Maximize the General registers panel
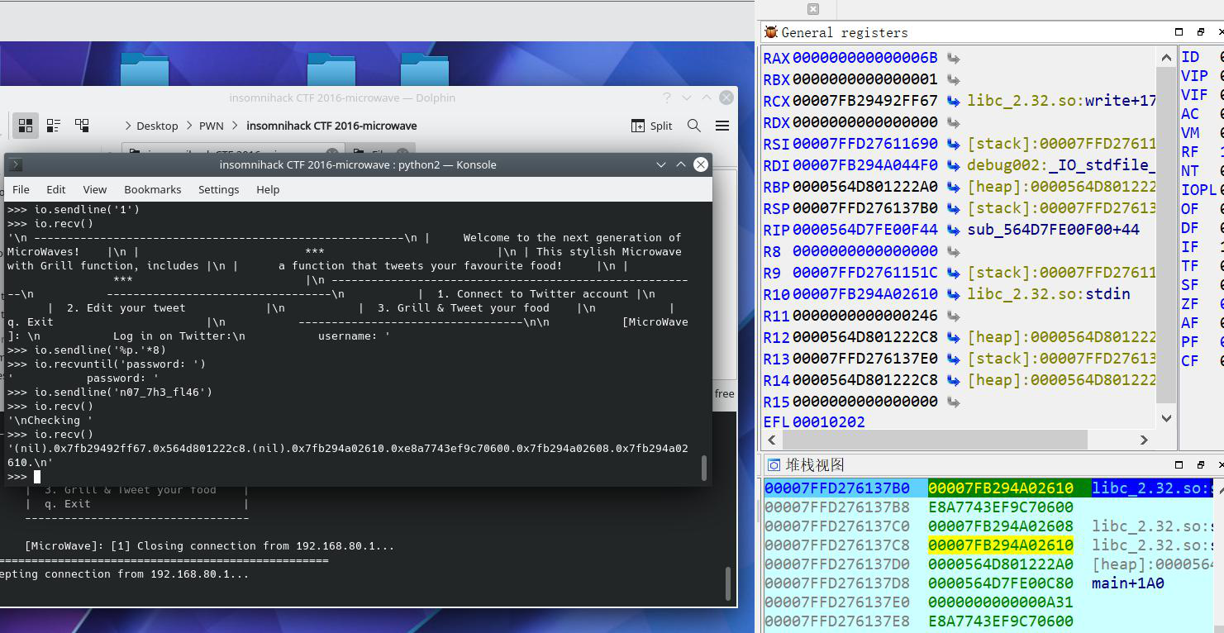The height and width of the screenshot is (633, 1224). click(x=1179, y=32)
